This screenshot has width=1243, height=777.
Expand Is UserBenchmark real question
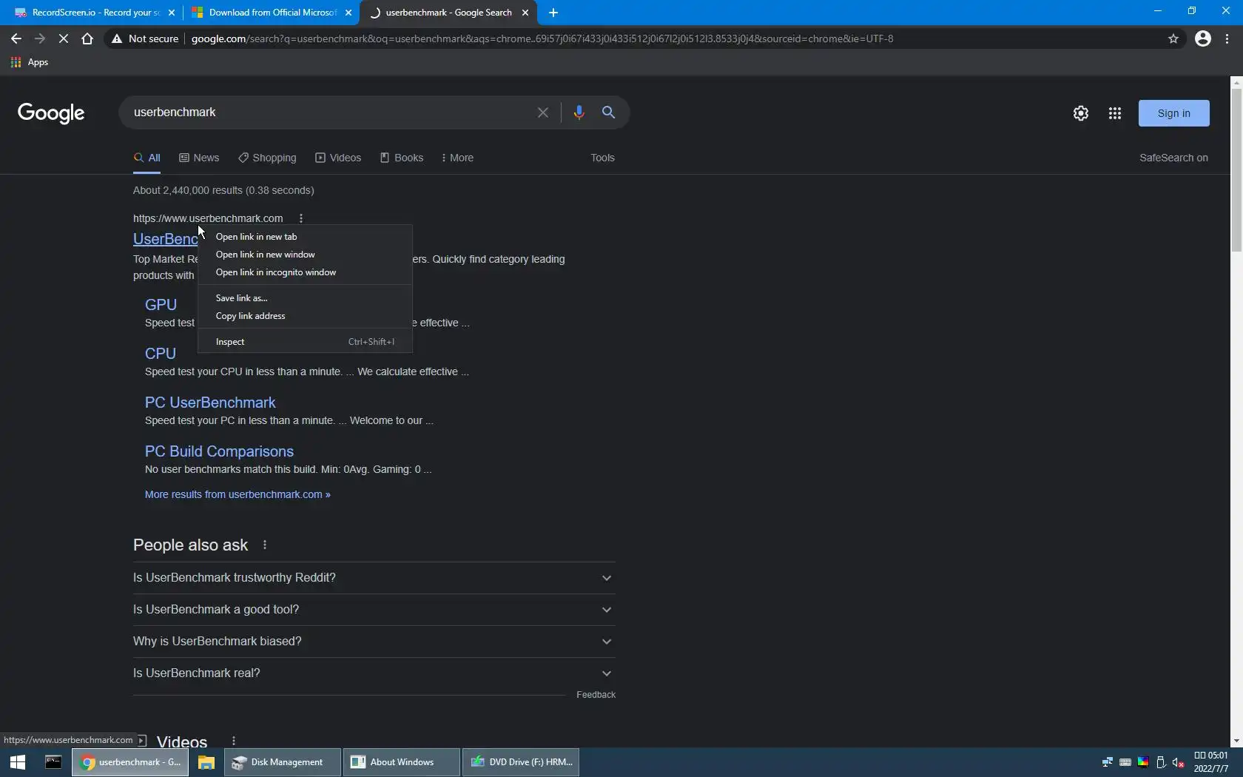(374, 673)
